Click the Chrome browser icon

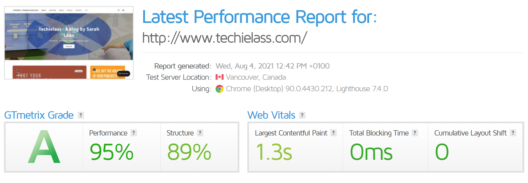(220, 89)
